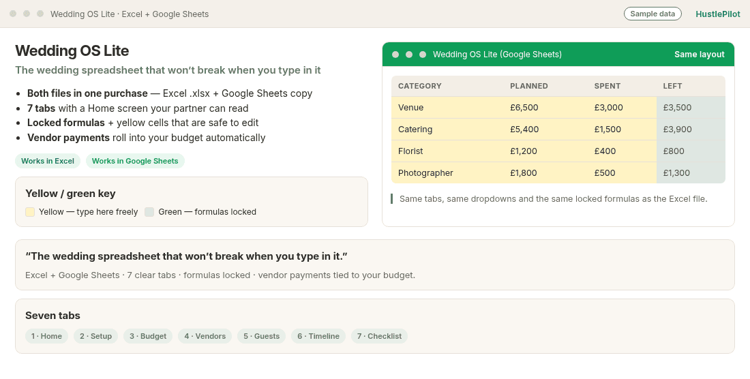This screenshot has height=379, width=750.
Task: Select the 6 · Timeline tab chip
Action: [318, 336]
